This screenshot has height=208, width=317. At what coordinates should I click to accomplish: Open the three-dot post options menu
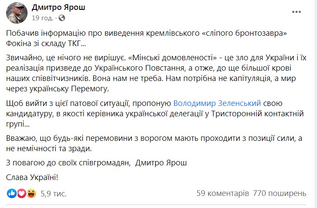point(296,12)
